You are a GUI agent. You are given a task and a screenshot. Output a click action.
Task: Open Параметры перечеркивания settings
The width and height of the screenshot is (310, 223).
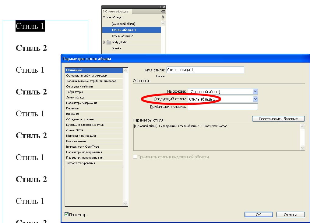point(94,158)
